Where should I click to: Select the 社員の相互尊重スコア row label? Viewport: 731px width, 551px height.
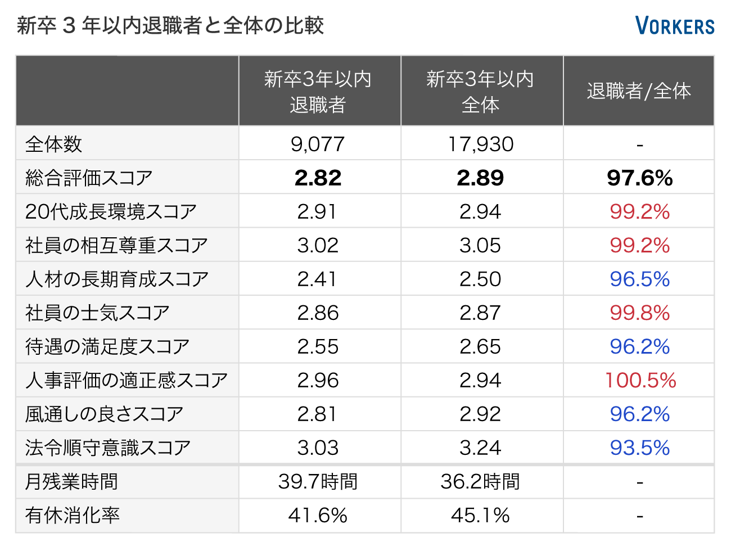pyautogui.click(x=116, y=246)
